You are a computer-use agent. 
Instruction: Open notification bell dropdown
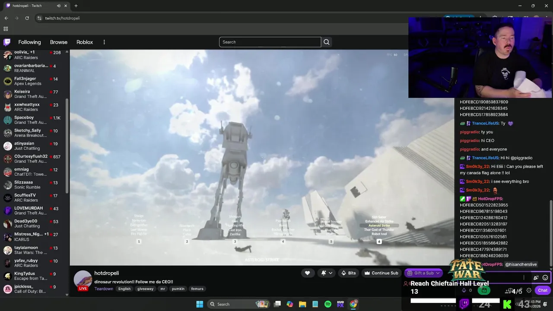(x=326, y=273)
